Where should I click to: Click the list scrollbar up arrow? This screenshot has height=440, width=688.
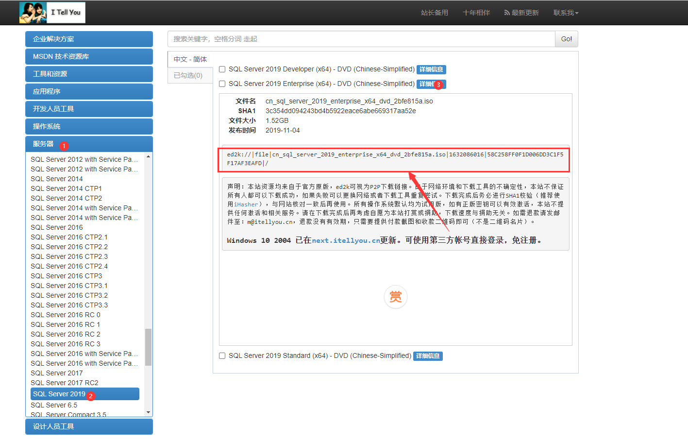pyautogui.click(x=148, y=157)
